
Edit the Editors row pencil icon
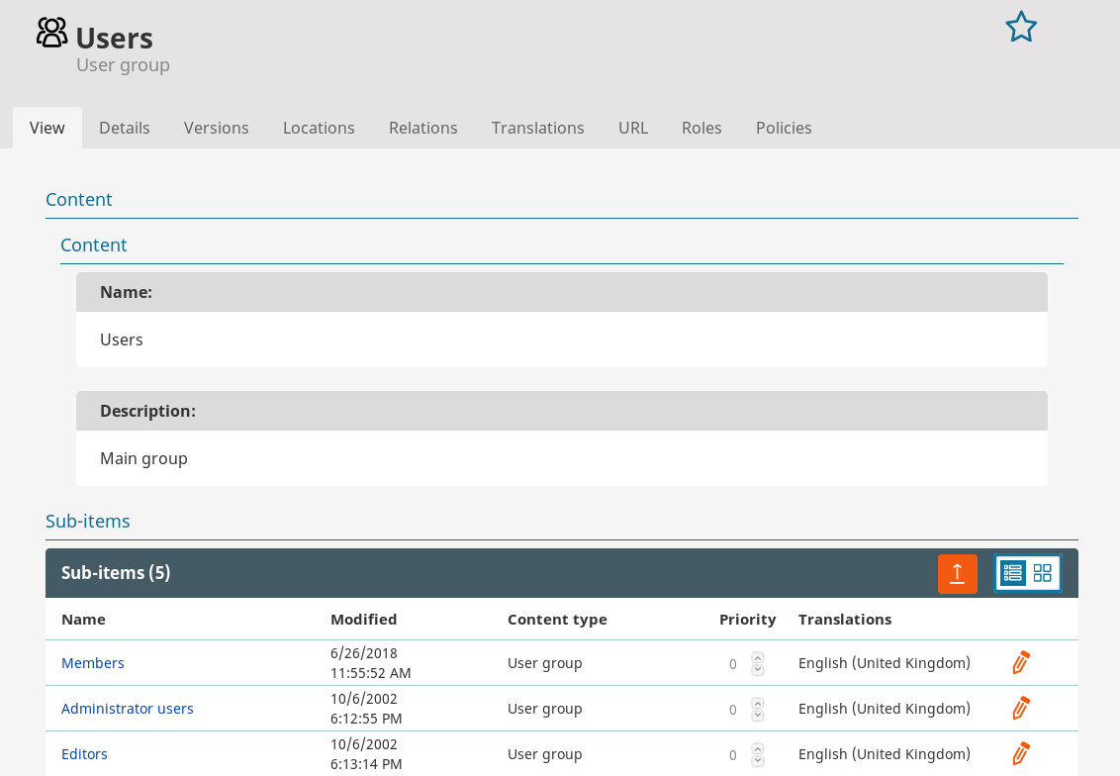[1021, 754]
